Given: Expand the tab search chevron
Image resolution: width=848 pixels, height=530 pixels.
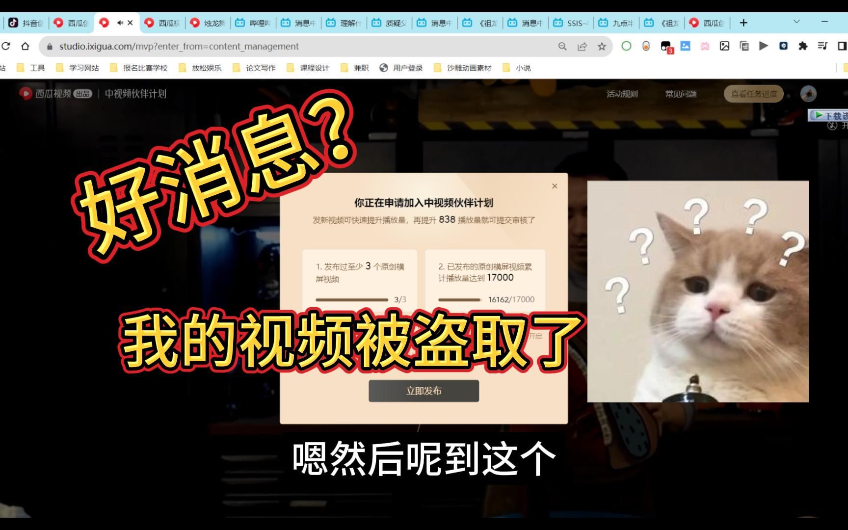Looking at the screenshot, I should pos(796,21).
